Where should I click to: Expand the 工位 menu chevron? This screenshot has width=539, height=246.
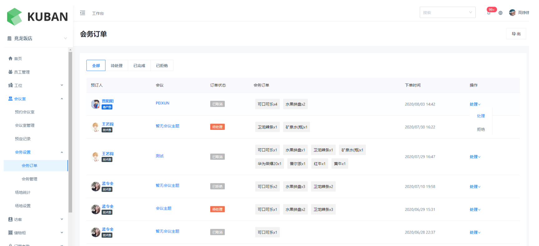(62, 85)
